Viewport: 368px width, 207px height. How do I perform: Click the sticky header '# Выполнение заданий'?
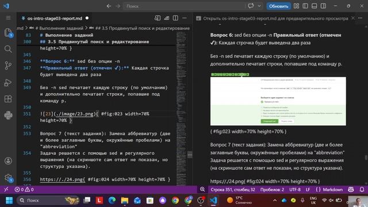[67, 35]
